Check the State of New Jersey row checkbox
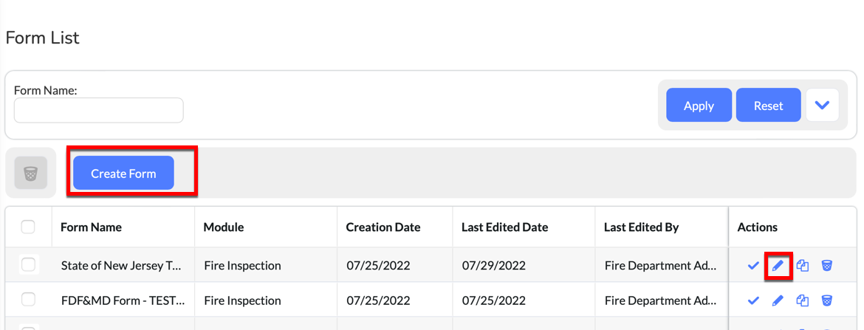The image size is (864, 330). point(27,265)
